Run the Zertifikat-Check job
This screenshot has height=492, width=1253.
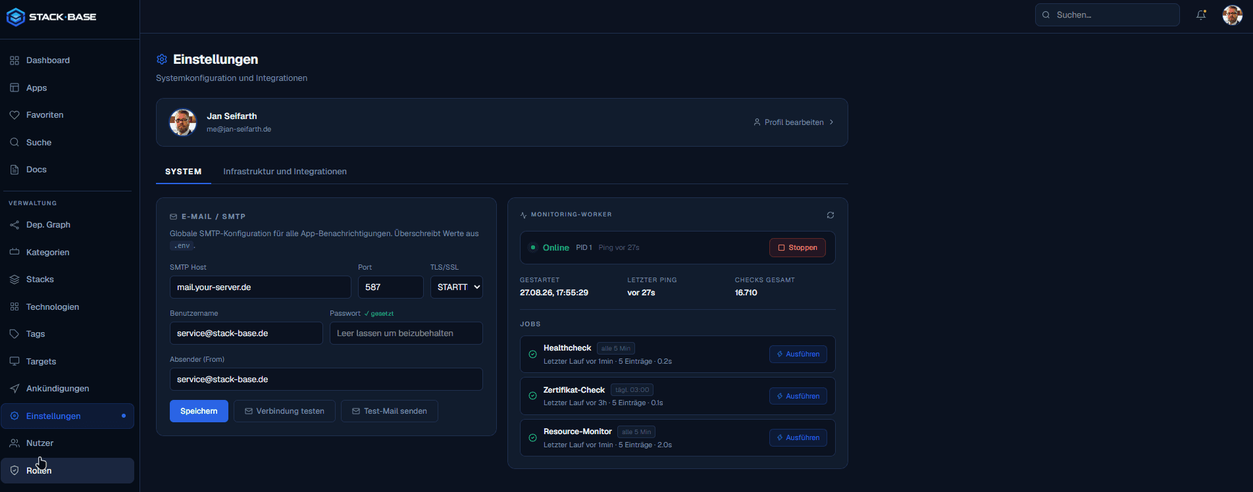click(798, 396)
